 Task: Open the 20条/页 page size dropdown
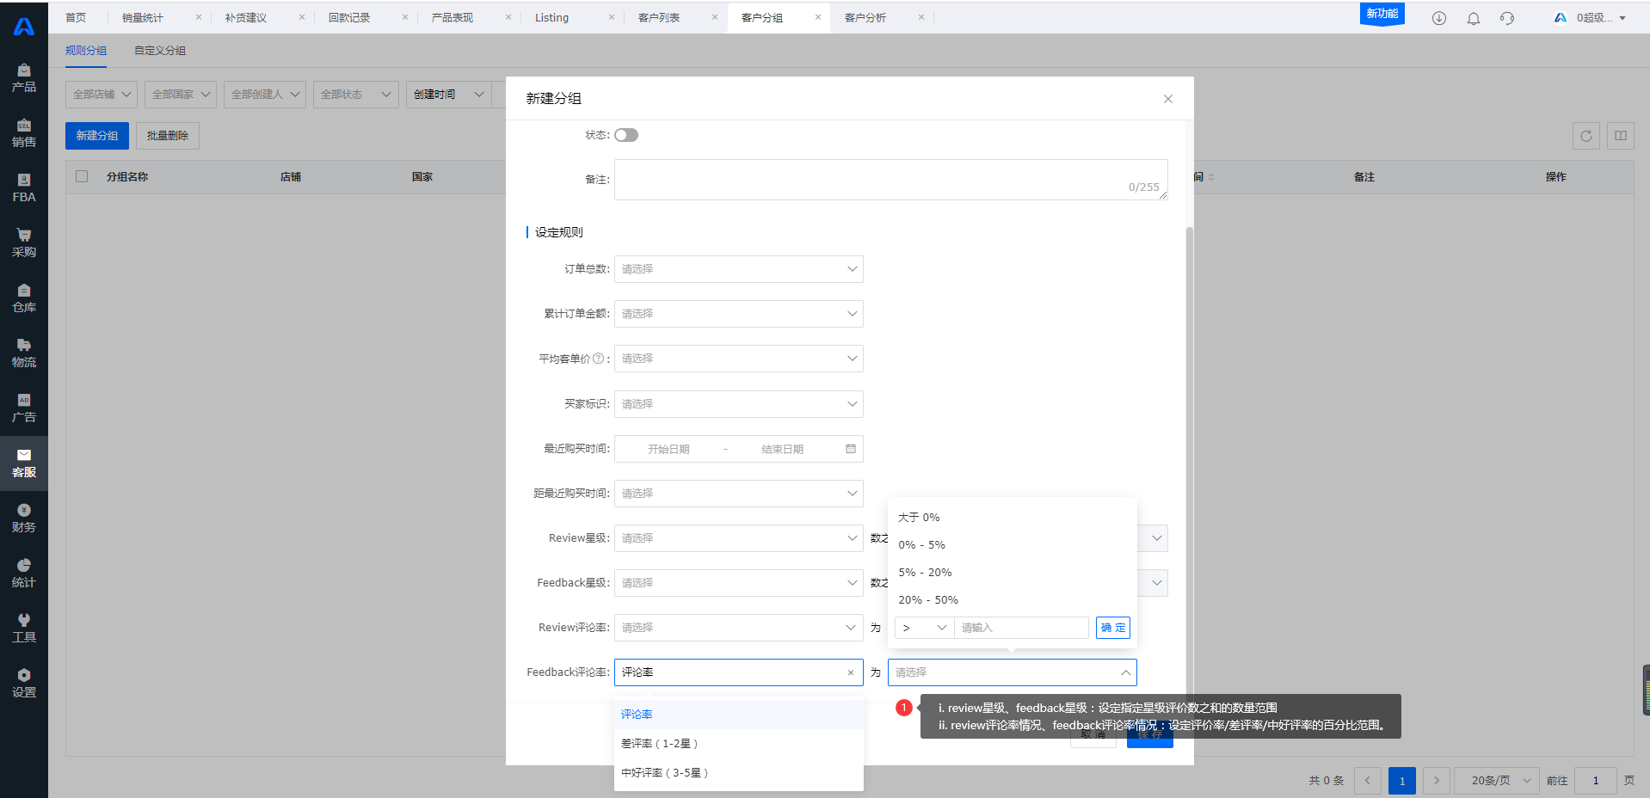tap(1497, 781)
